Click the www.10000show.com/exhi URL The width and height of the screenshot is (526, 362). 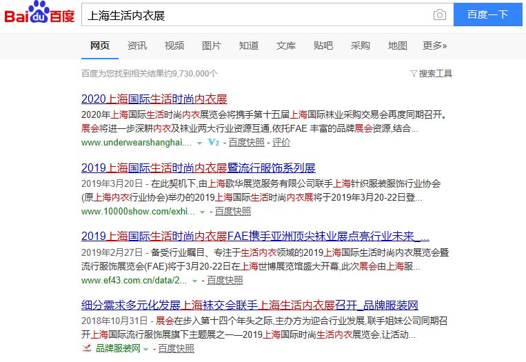point(138,212)
